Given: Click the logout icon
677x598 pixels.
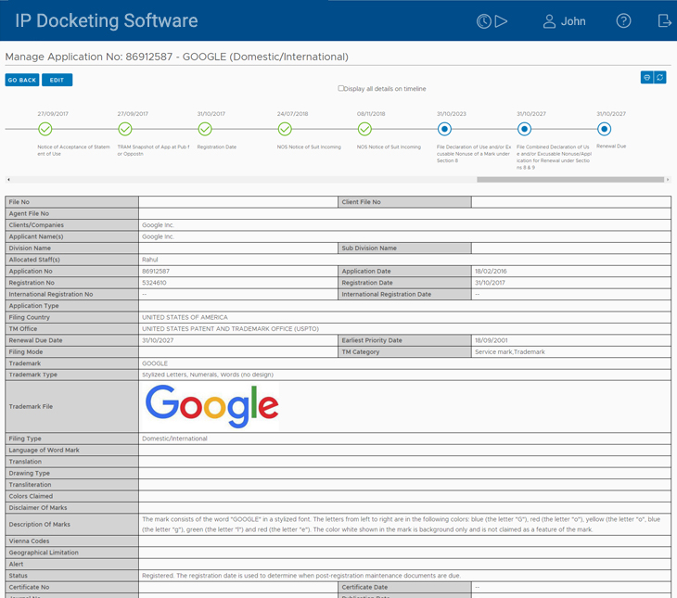Looking at the screenshot, I should click(x=664, y=21).
